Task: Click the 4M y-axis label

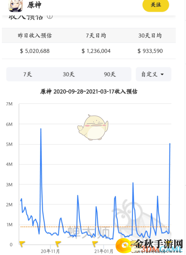Action: [x=9, y=165]
